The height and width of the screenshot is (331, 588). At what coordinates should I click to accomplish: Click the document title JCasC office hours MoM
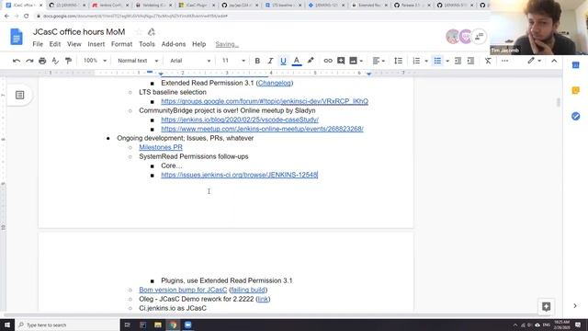[x=79, y=32]
